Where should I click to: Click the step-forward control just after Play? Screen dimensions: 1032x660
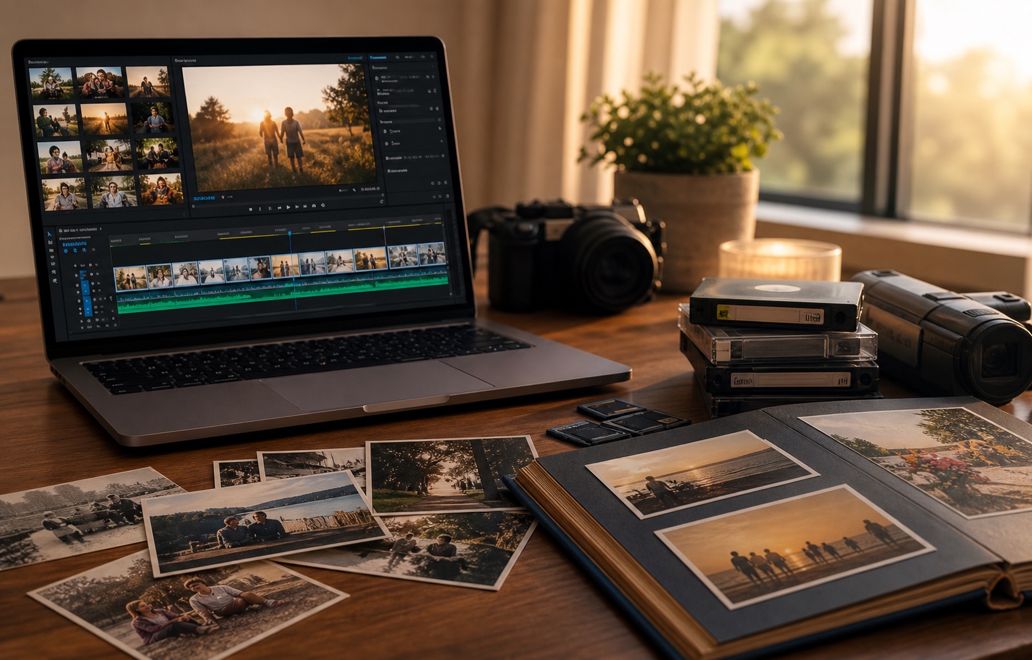pyautogui.click(x=297, y=207)
